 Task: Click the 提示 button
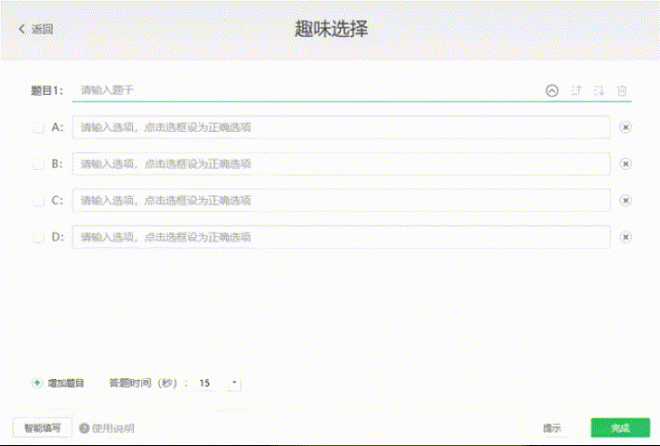pos(552,428)
